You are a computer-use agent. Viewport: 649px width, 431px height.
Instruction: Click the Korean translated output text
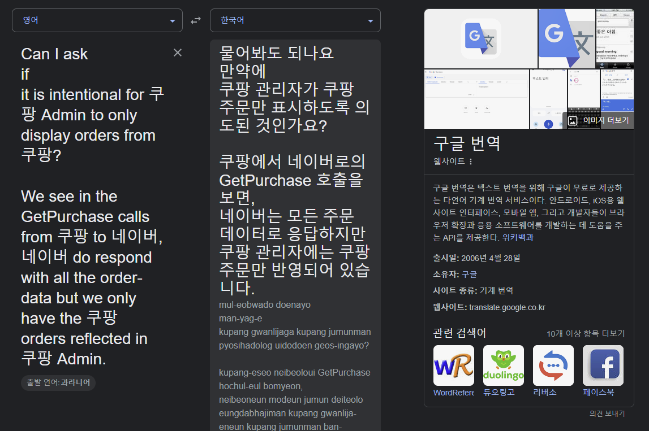(x=294, y=170)
